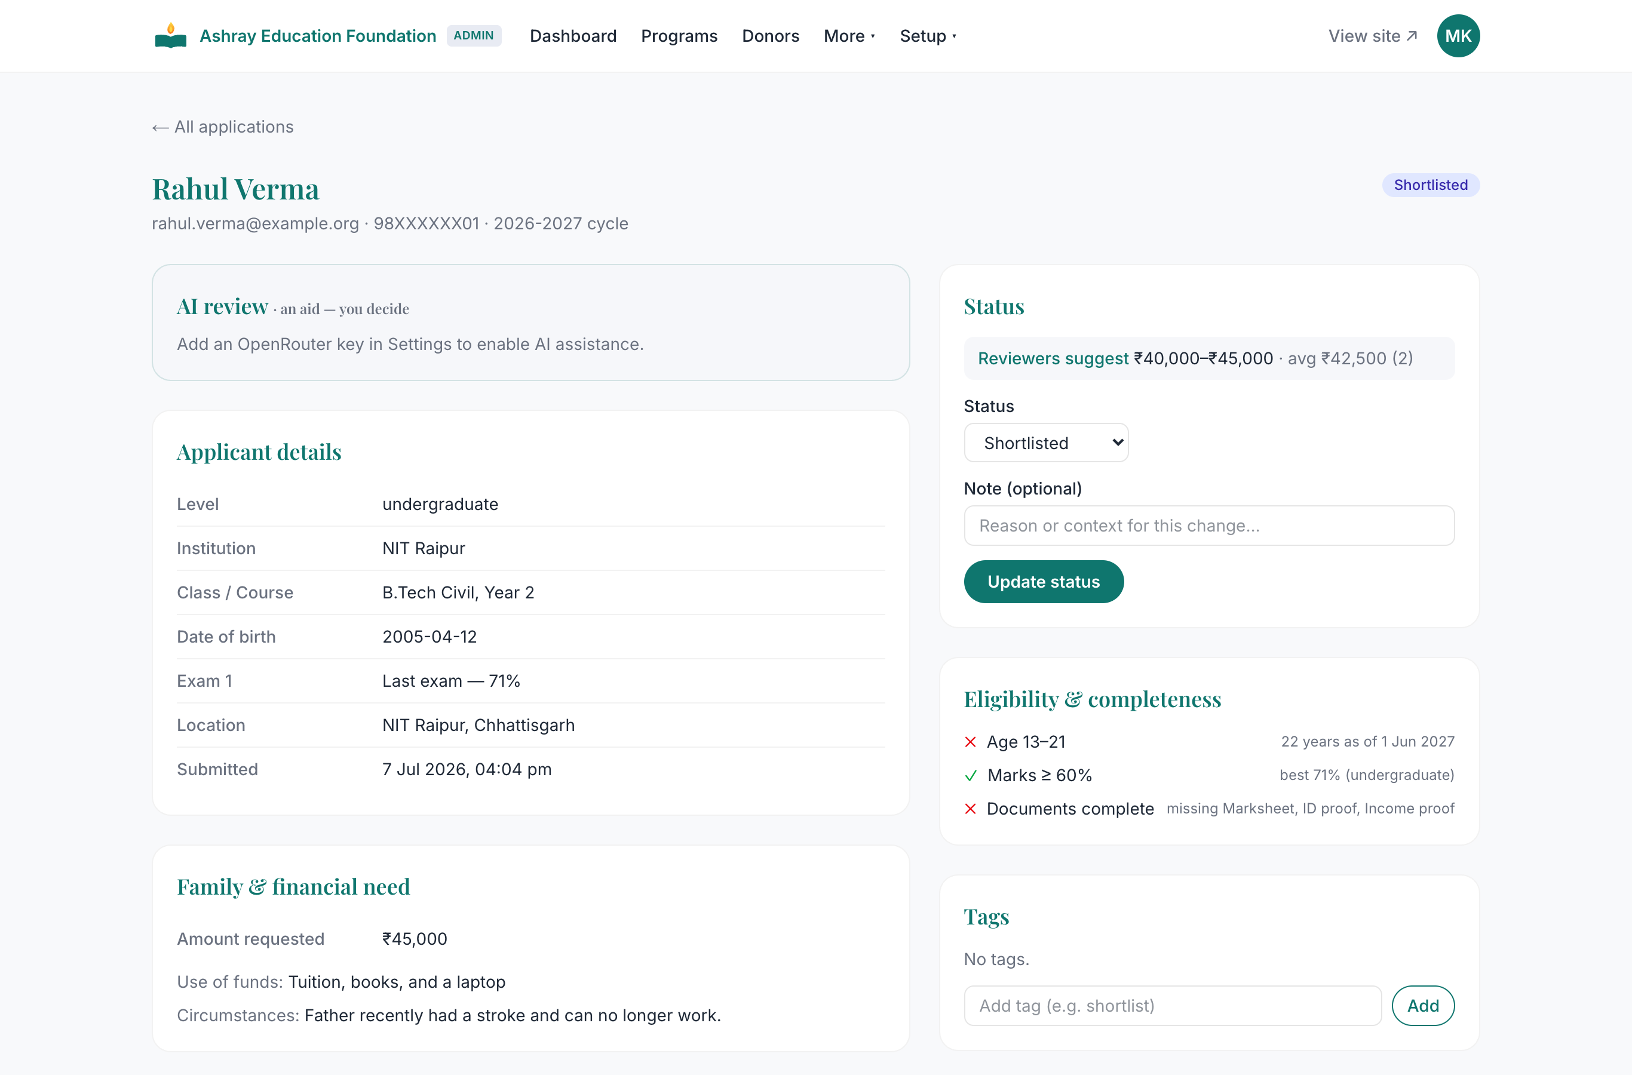Click 'missing Marksheet, ID proof, Income proof'
Image resolution: width=1632 pixels, height=1075 pixels.
tap(1311, 809)
